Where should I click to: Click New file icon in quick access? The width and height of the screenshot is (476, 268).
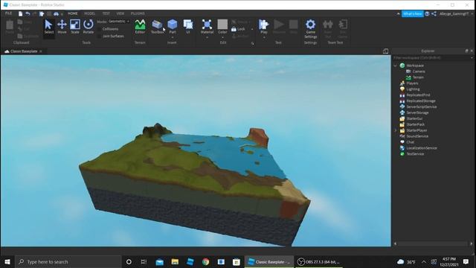coord(20,13)
